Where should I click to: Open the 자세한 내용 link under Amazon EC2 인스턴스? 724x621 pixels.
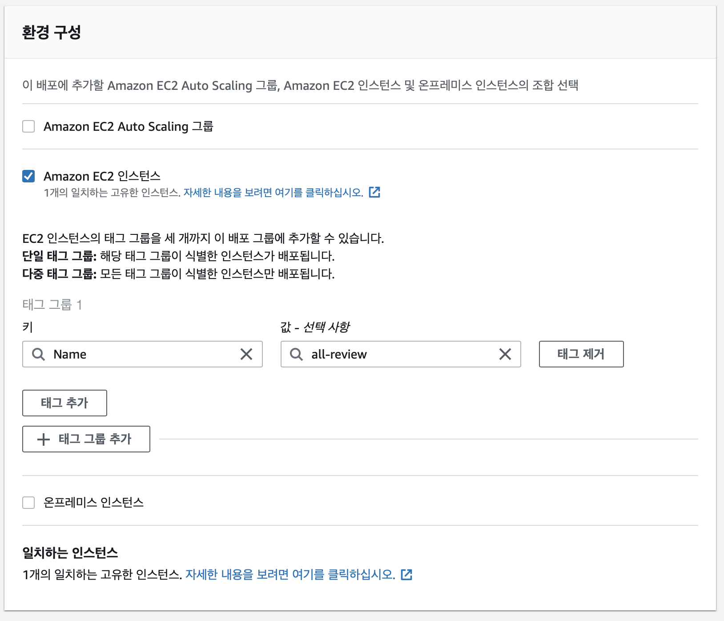274,193
